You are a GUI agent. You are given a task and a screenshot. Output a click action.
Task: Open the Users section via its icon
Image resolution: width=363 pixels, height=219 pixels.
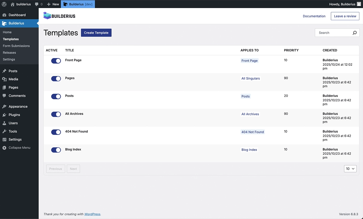coord(5,123)
